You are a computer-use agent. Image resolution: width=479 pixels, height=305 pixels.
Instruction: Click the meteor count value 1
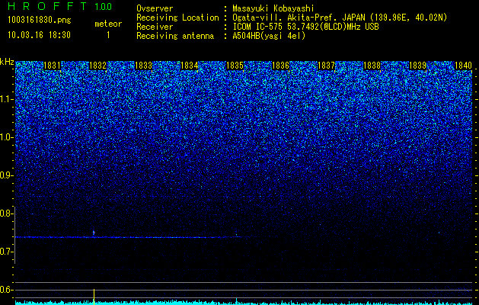point(108,35)
